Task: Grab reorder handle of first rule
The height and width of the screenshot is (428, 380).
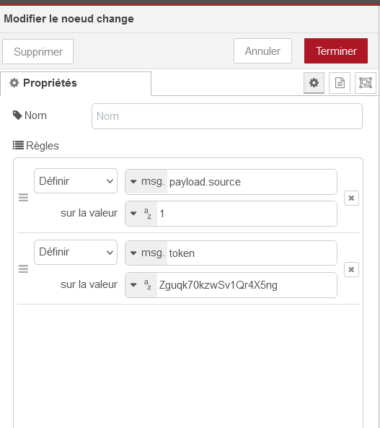Action: click(x=24, y=197)
